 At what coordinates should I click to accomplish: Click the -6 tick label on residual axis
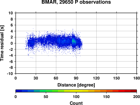click(11, 61)
